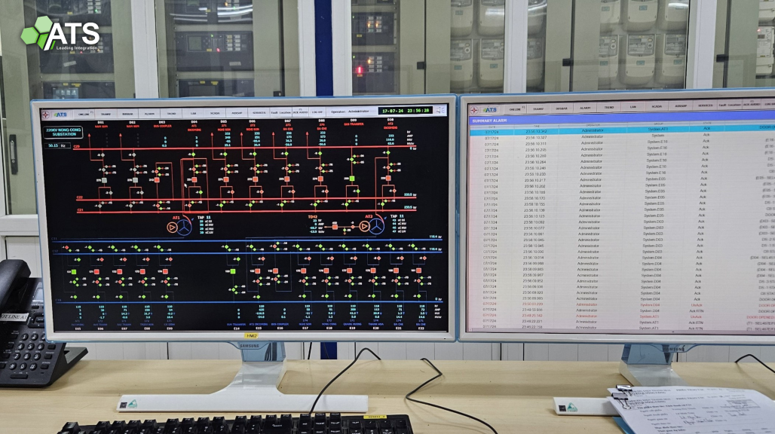Click the gray breaker on bay D01
The height and width of the screenshot is (434, 775).
pyautogui.click(x=103, y=180)
